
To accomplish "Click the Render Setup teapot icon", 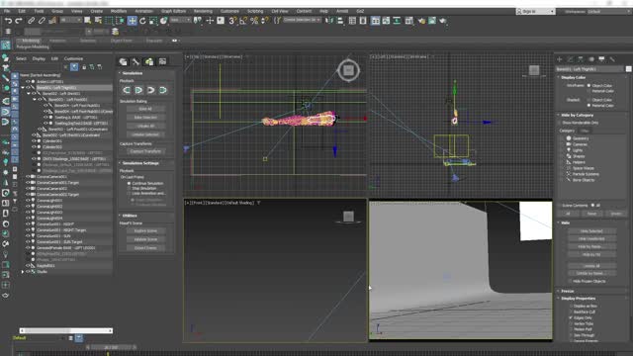I will [x=421, y=21].
